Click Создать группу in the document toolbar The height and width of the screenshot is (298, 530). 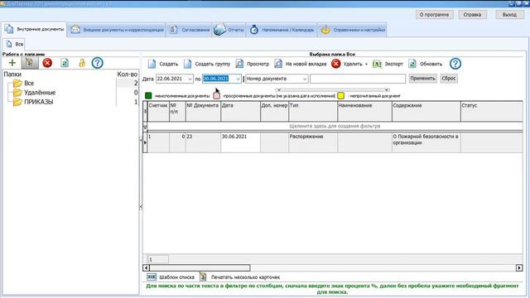(x=207, y=64)
